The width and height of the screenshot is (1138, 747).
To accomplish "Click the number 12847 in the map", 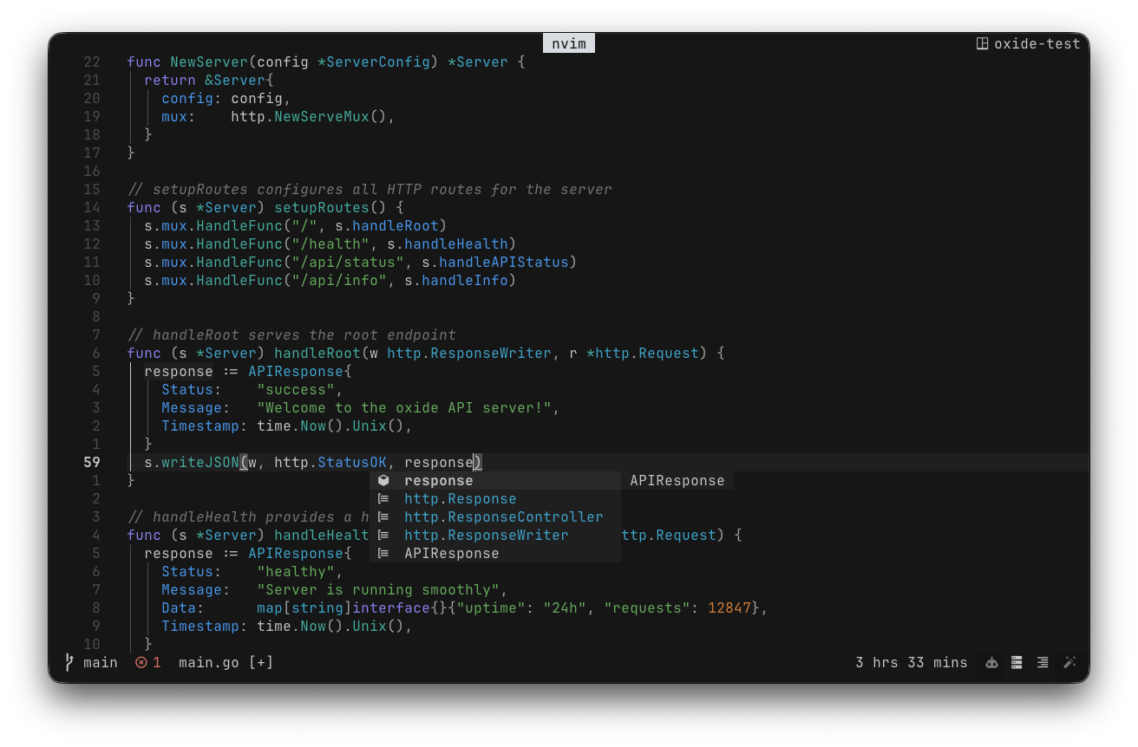I will [x=729, y=607].
